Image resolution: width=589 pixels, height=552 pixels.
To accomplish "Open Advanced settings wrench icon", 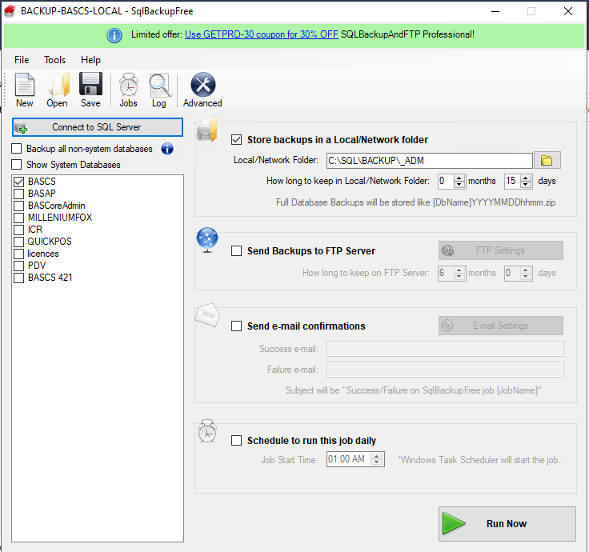I will click(202, 90).
